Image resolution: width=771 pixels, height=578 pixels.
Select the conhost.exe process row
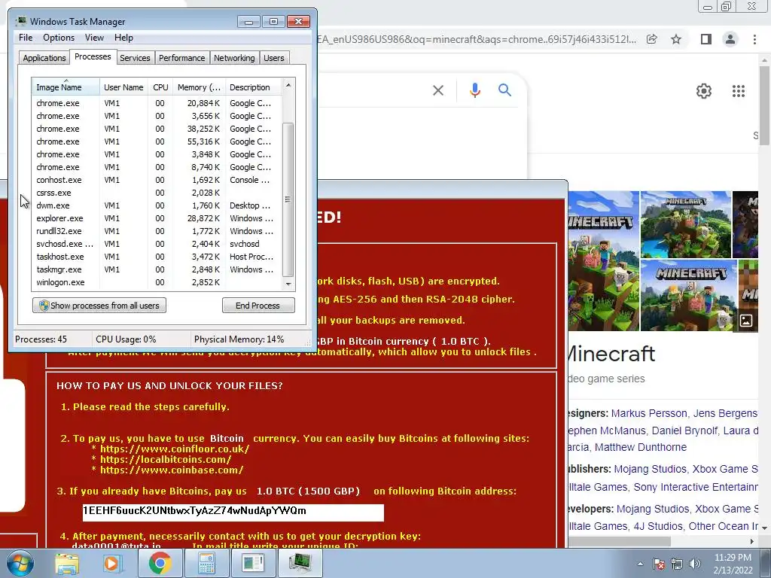[157, 180]
